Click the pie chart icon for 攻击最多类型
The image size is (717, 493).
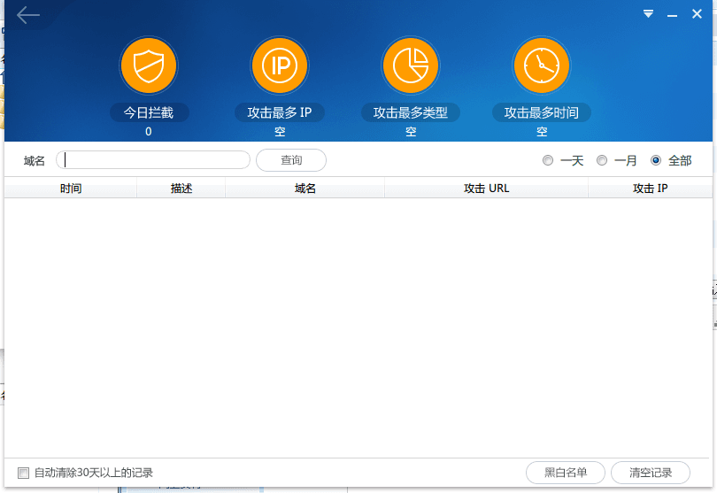[410, 65]
